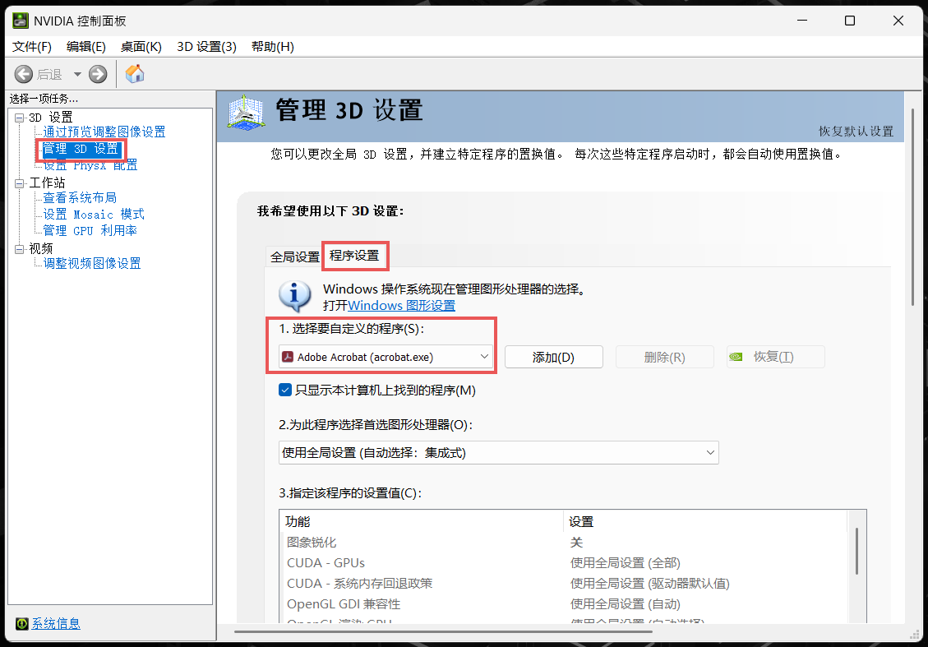Click the Adobe Acrobat icon in program combo box

click(288, 357)
